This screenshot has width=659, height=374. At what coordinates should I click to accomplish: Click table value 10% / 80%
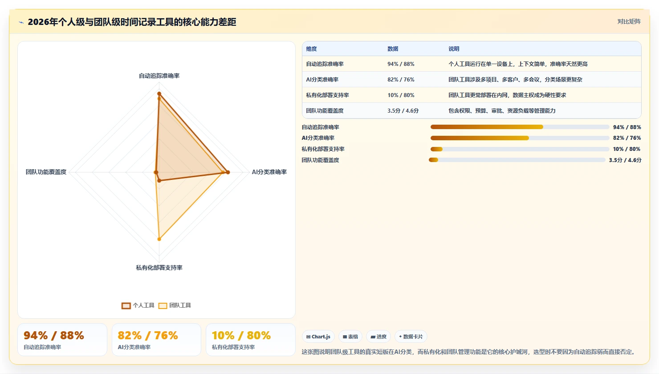(401, 95)
